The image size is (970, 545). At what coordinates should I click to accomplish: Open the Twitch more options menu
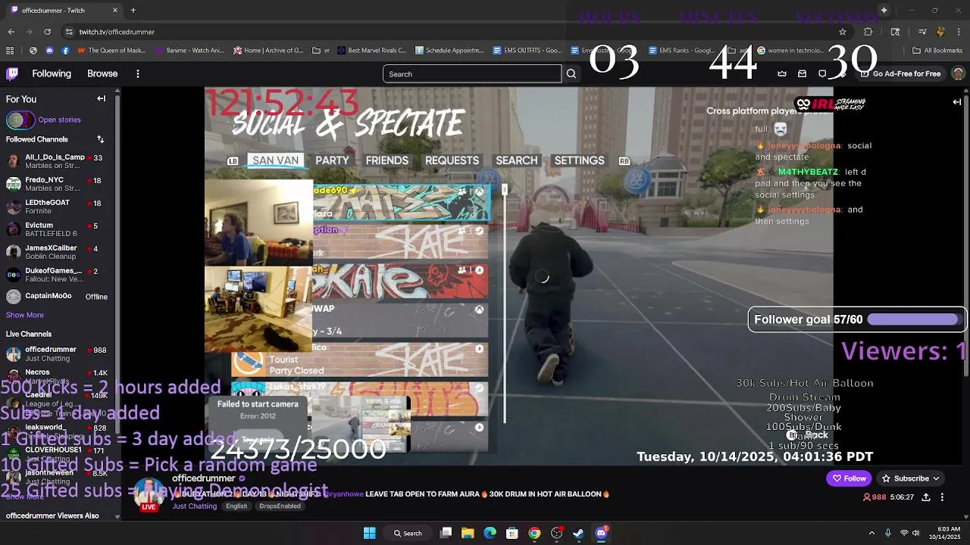(138, 73)
